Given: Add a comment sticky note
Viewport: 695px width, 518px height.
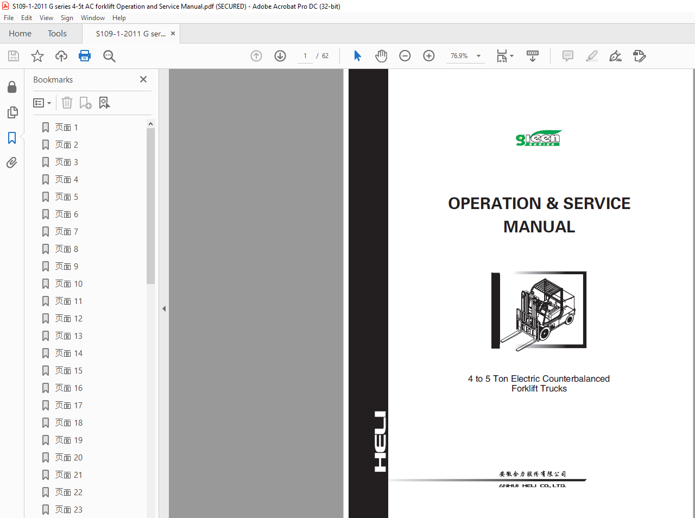Looking at the screenshot, I should [568, 56].
